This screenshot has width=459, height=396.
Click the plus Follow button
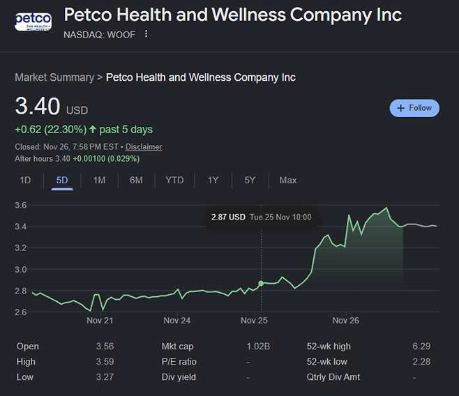pos(414,108)
